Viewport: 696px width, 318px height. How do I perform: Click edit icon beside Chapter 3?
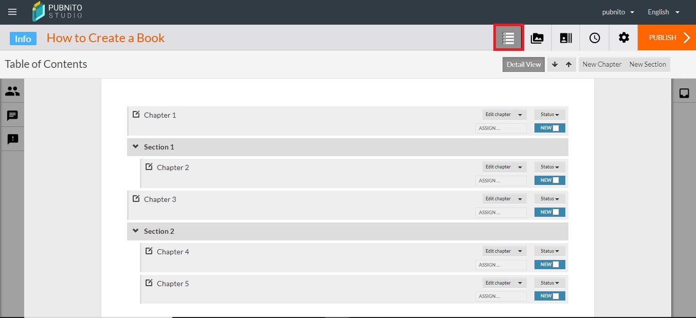[136, 198]
